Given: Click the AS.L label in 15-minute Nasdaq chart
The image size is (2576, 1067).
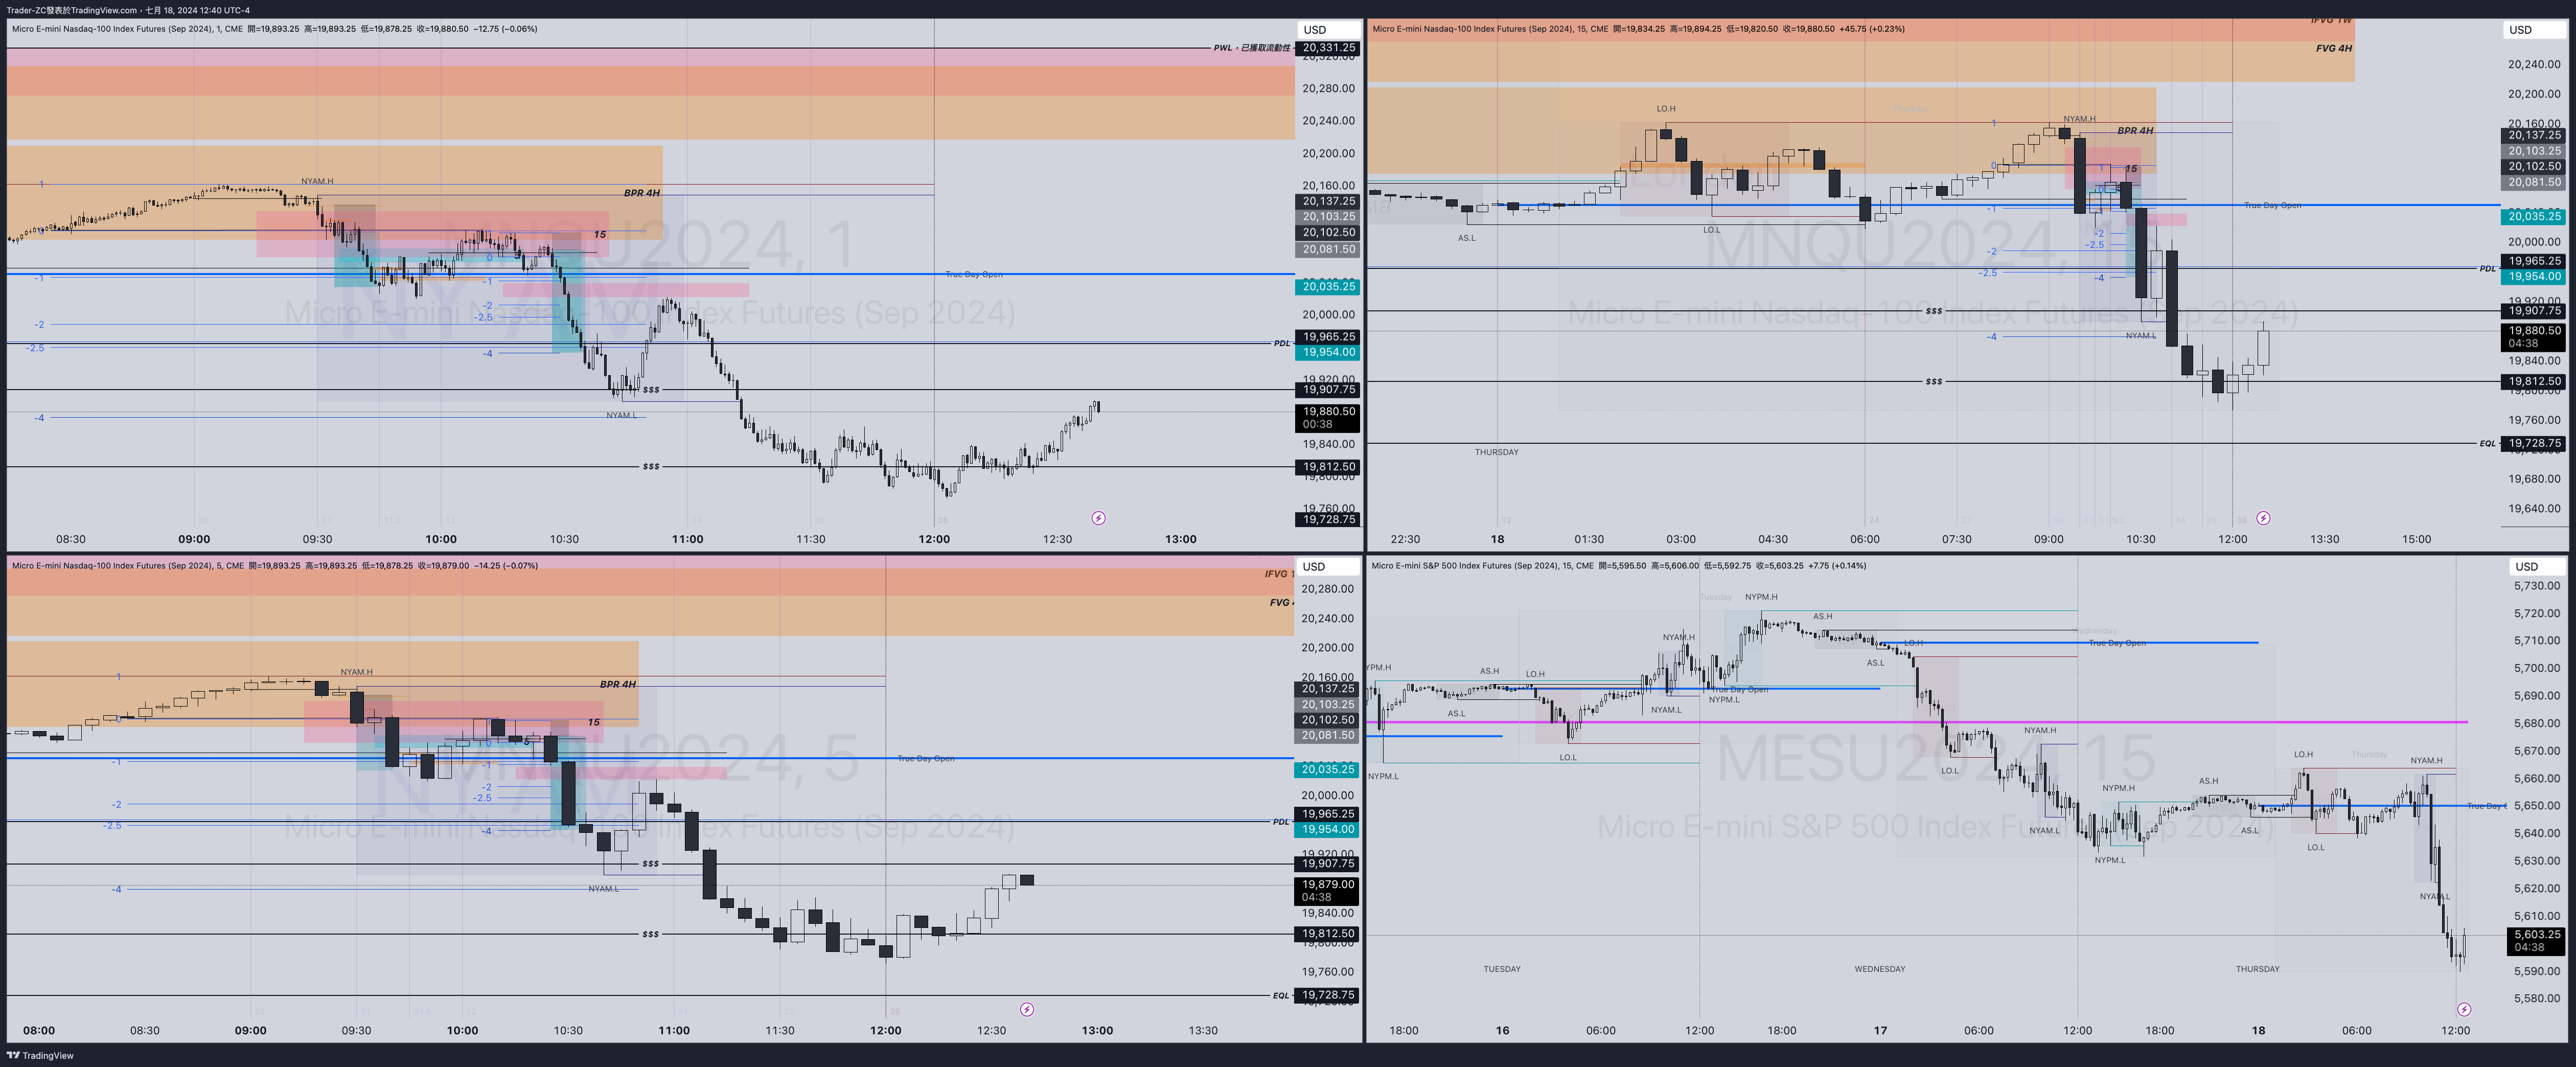Looking at the screenshot, I should pos(1466,238).
